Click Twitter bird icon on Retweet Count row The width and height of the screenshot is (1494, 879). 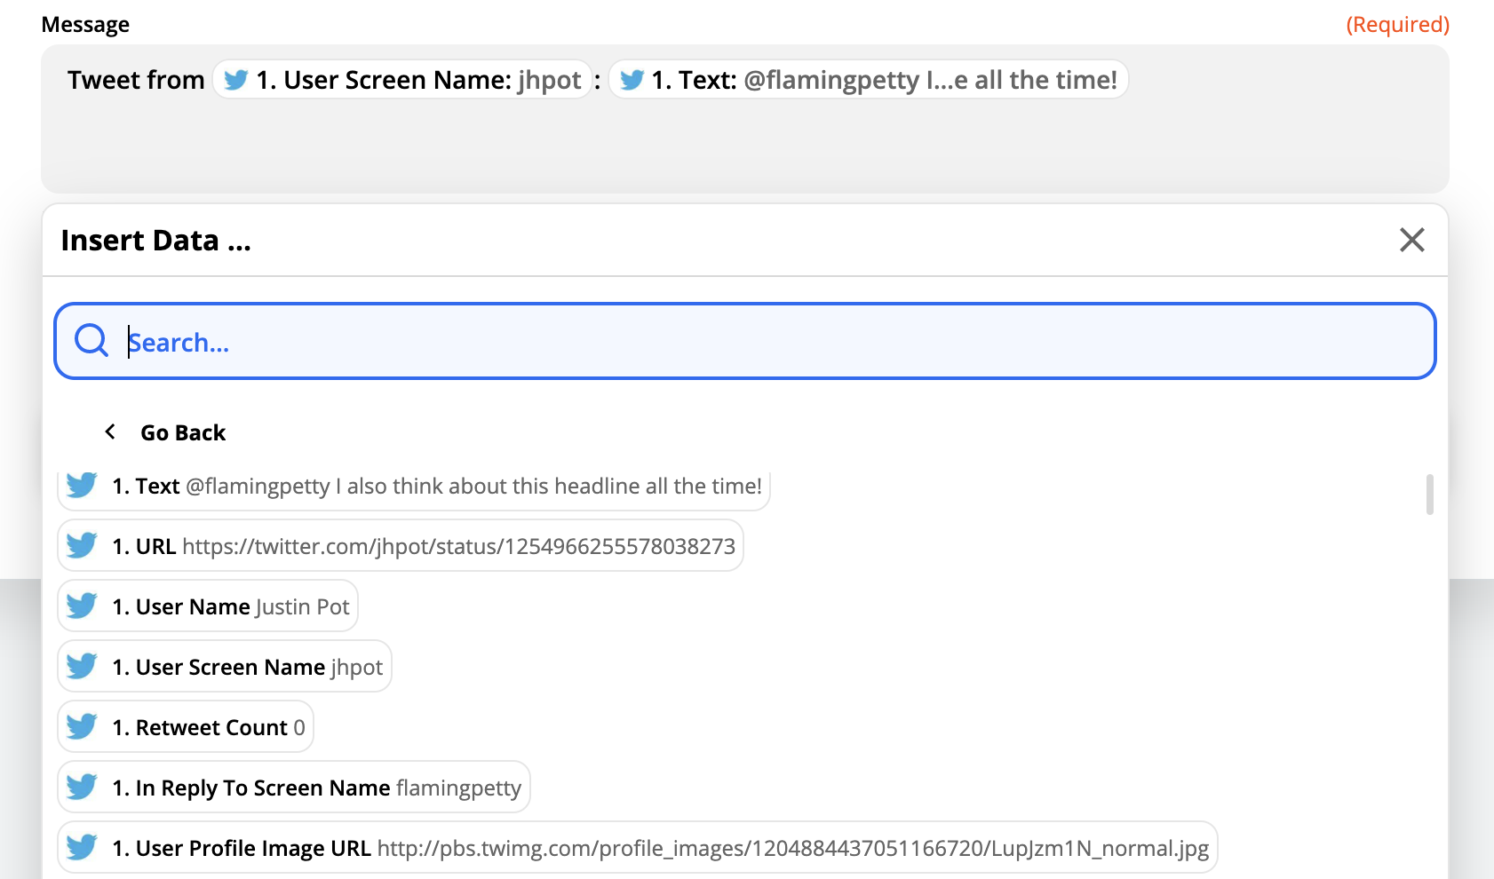82,726
